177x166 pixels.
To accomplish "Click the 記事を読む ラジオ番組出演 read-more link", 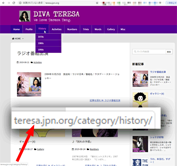I will (x=105, y=100).
